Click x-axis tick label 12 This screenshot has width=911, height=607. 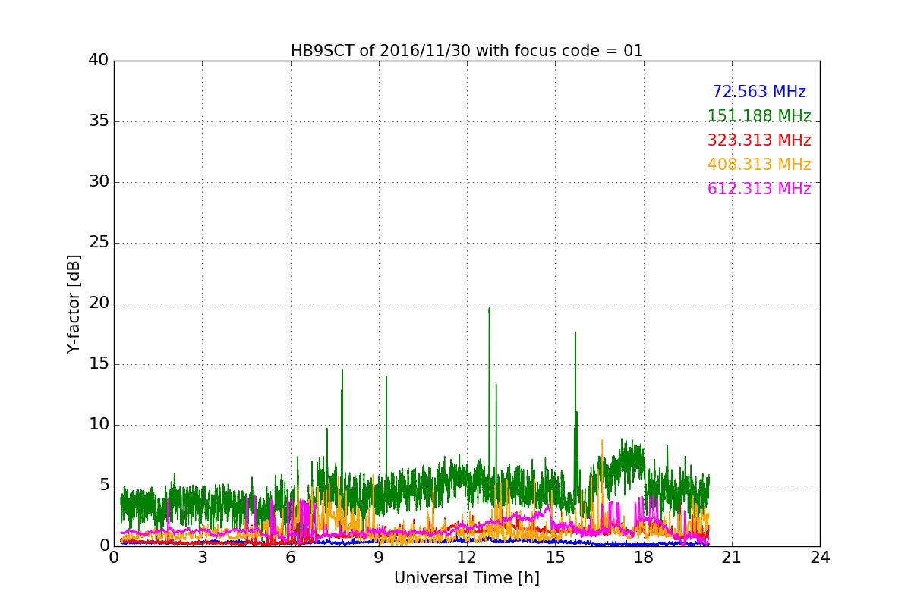(x=467, y=558)
